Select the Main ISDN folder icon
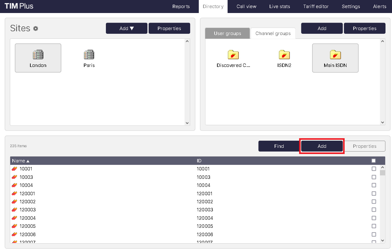Viewport: 392px width, 251px height. click(335, 55)
